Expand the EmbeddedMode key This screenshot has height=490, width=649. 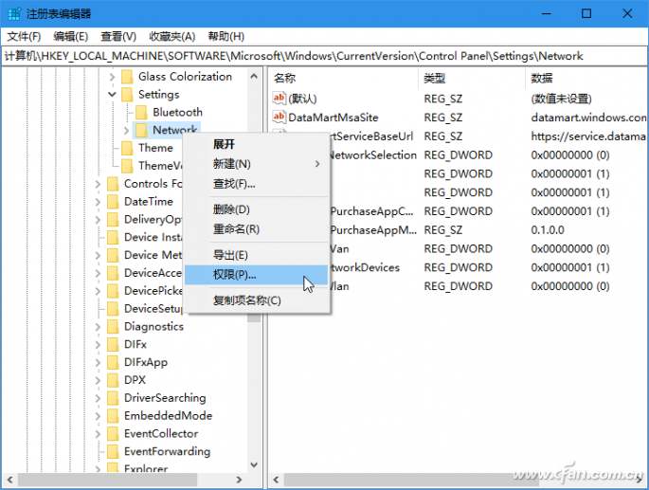coord(98,416)
